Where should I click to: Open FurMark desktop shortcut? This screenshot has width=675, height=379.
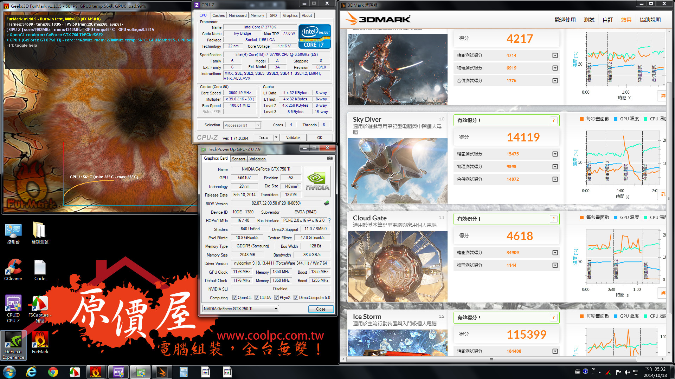(40, 343)
